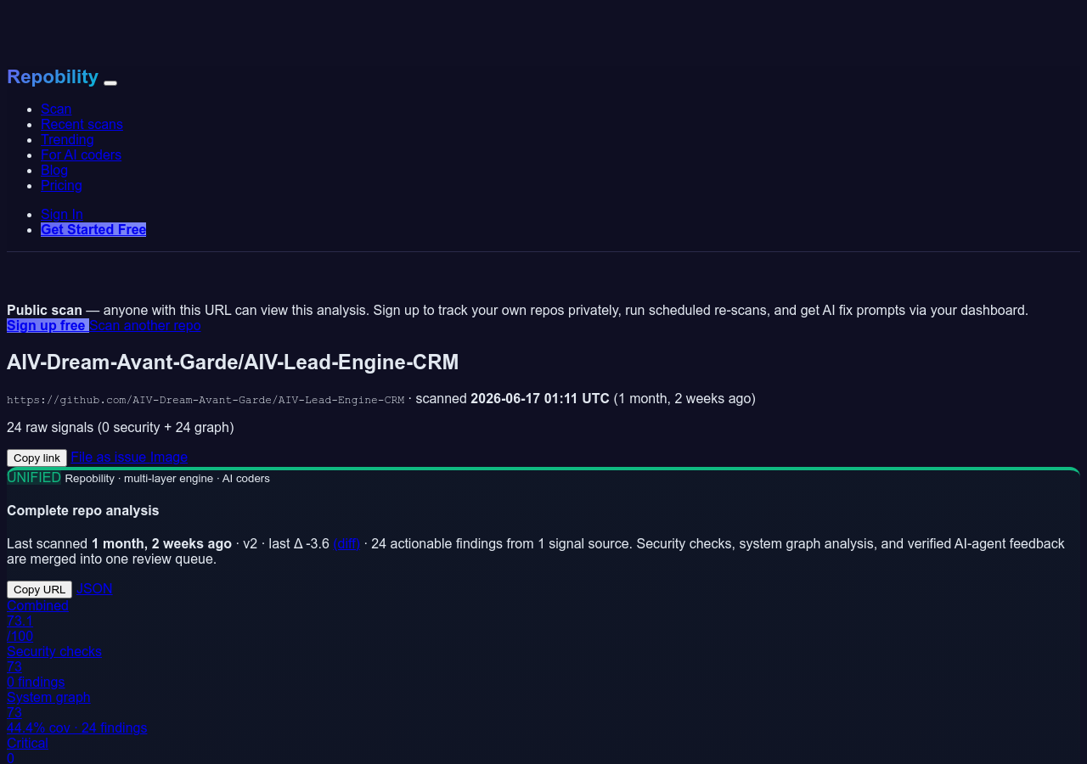Click the Copy link button
Viewport: 1087px width, 764px height.
tap(37, 458)
